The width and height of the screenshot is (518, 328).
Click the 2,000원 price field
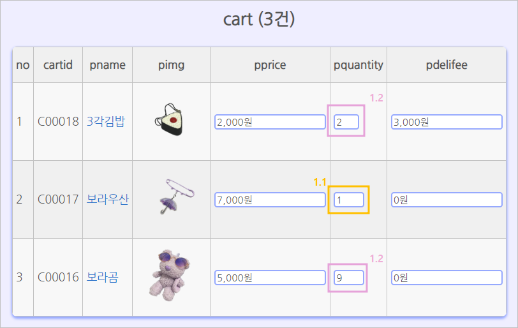pyautogui.click(x=270, y=122)
